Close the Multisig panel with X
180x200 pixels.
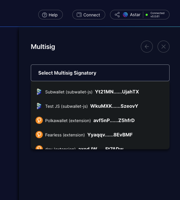point(164,47)
